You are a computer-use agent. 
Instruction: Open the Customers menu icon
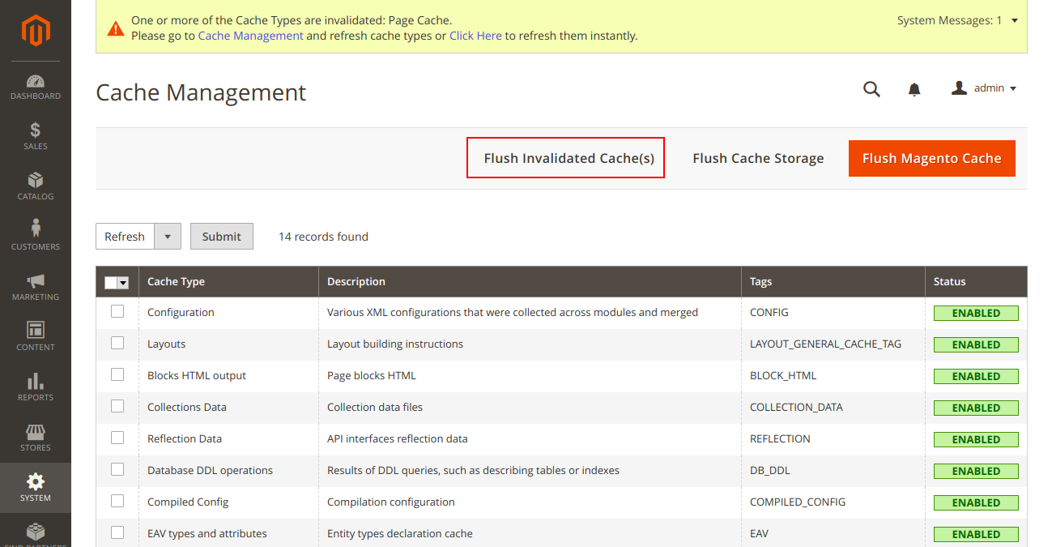tap(36, 229)
